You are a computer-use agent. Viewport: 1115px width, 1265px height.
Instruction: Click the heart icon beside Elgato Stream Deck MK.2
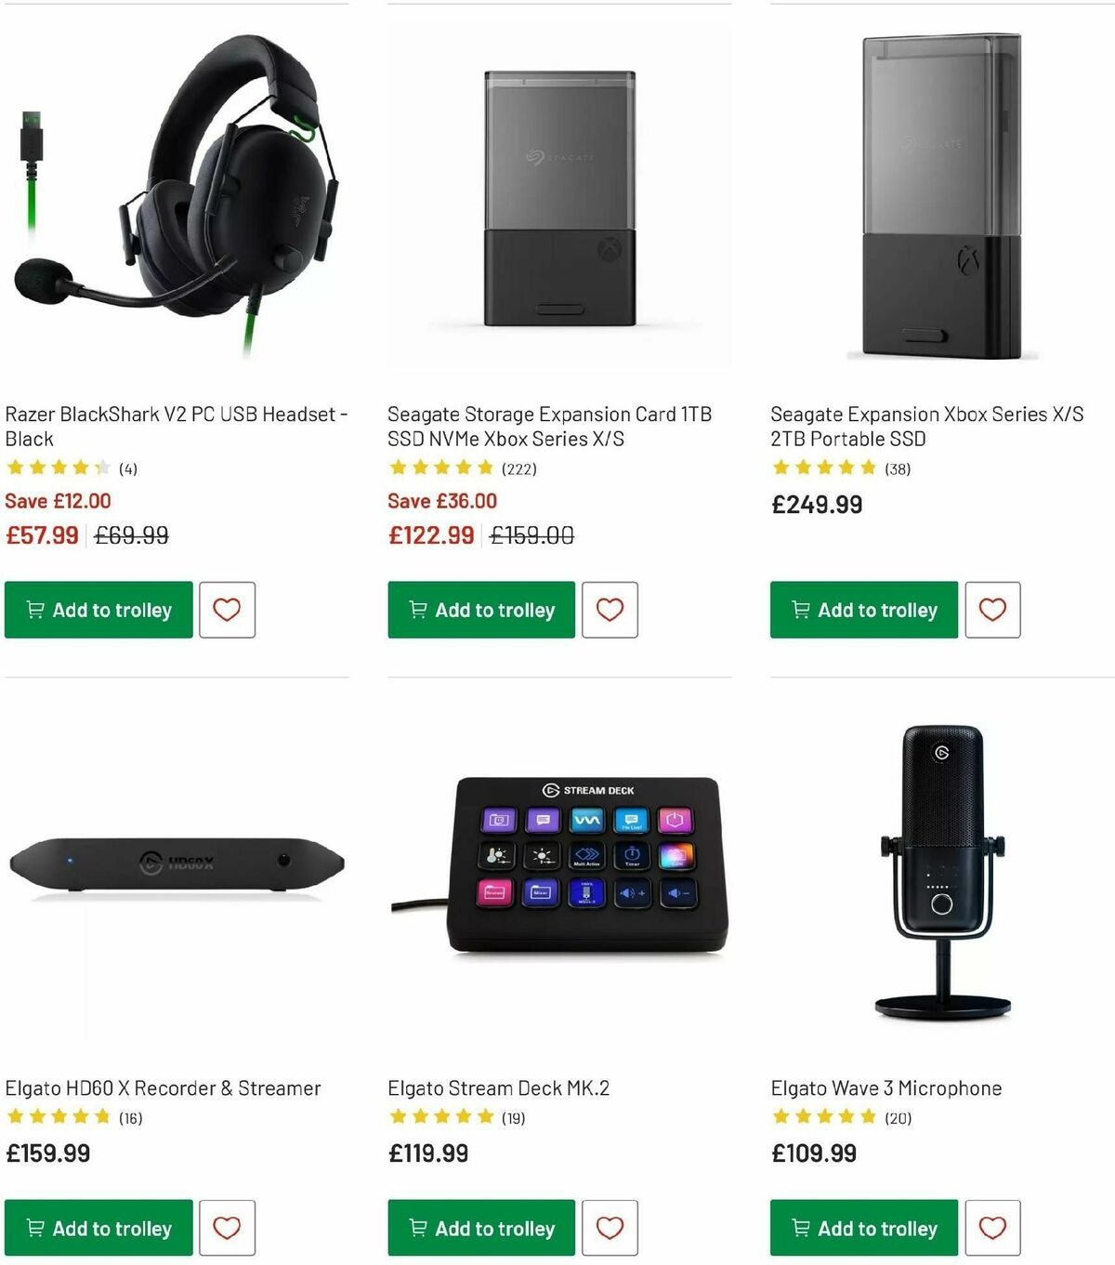[x=610, y=1228]
